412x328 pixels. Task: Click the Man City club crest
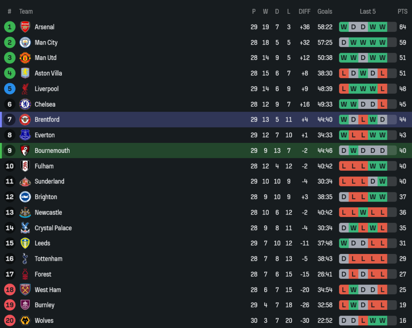tap(25, 42)
